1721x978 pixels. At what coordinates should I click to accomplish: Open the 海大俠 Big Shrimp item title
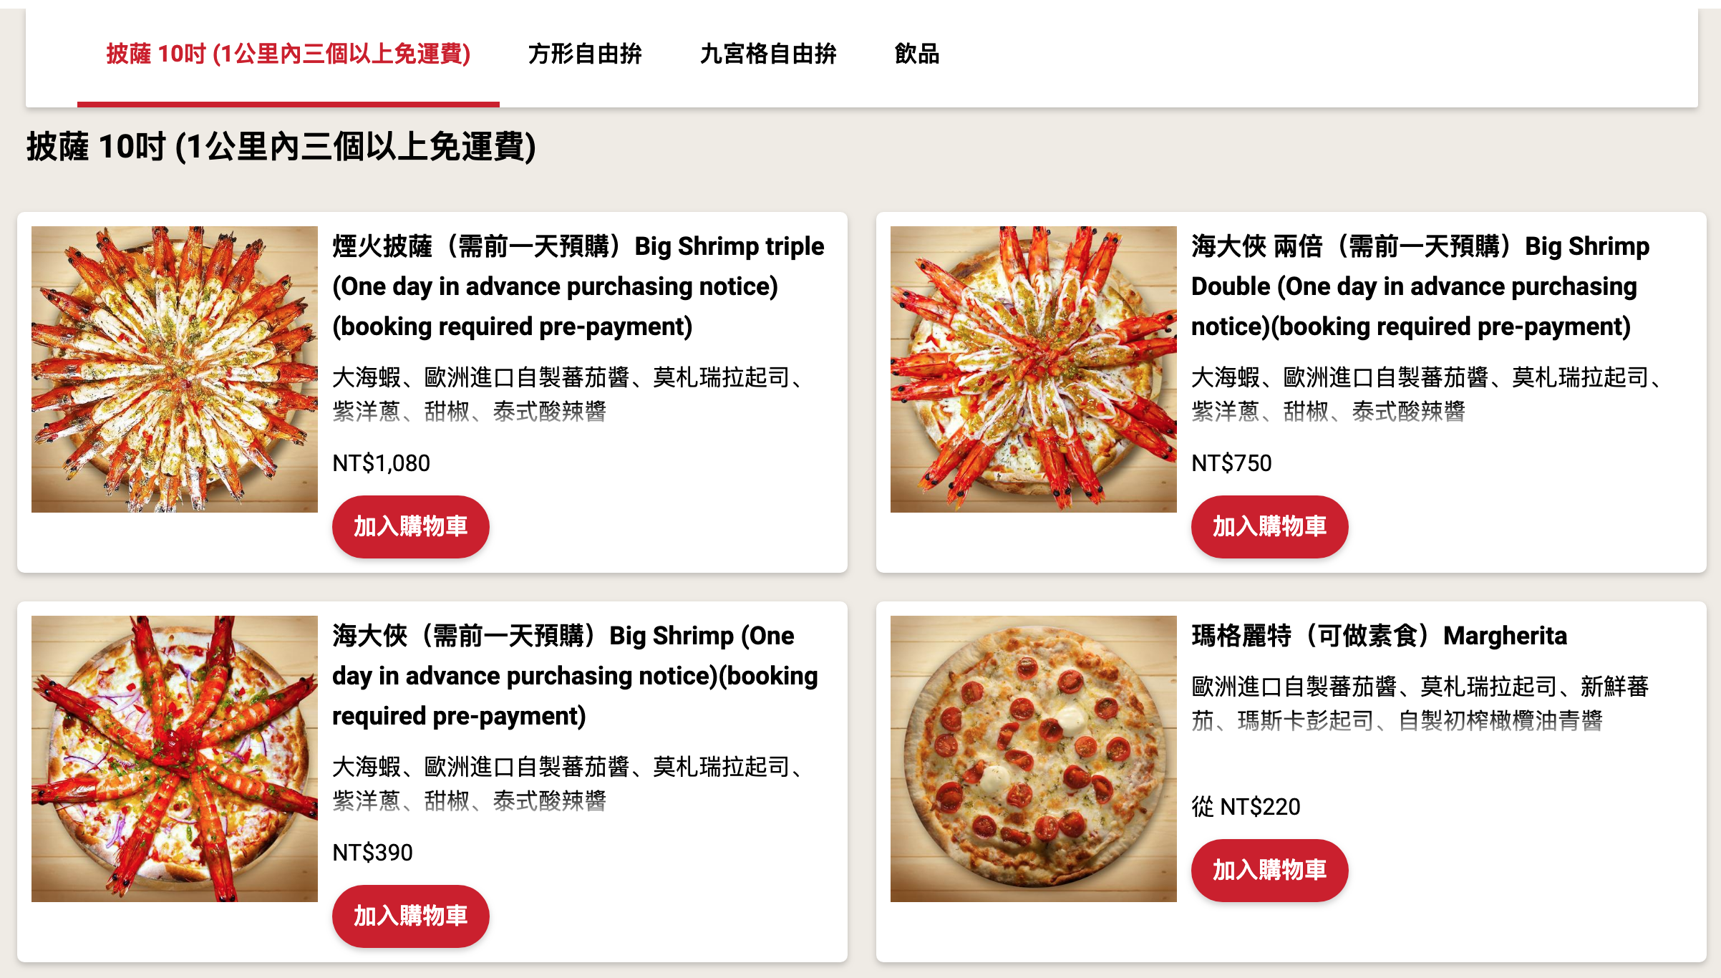pyautogui.click(x=576, y=676)
